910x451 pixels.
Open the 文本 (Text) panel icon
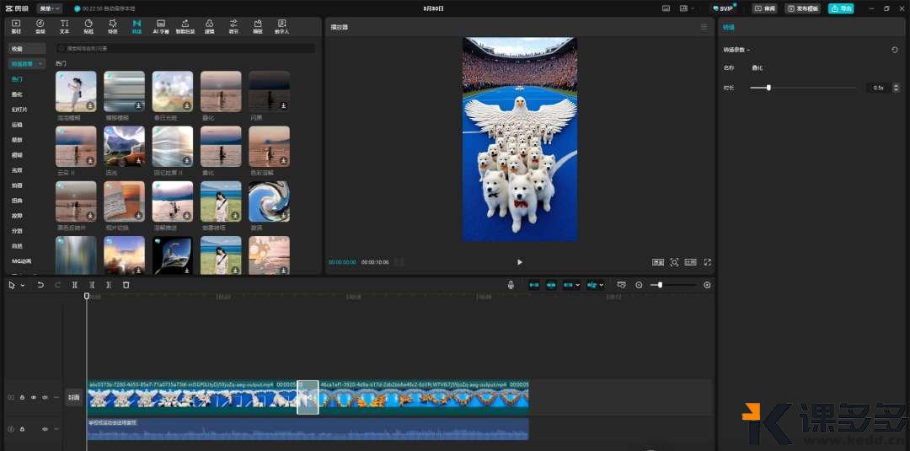(64, 26)
